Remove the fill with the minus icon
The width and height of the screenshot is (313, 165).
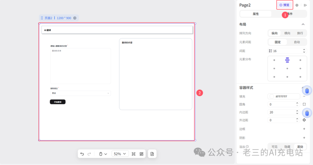304,96
